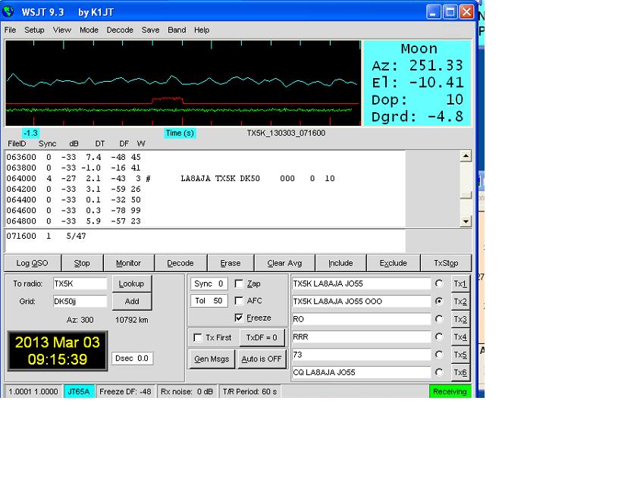This screenshot has width=640, height=479.
Task: Click the Decode button below the text area
Action: point(180,263)
